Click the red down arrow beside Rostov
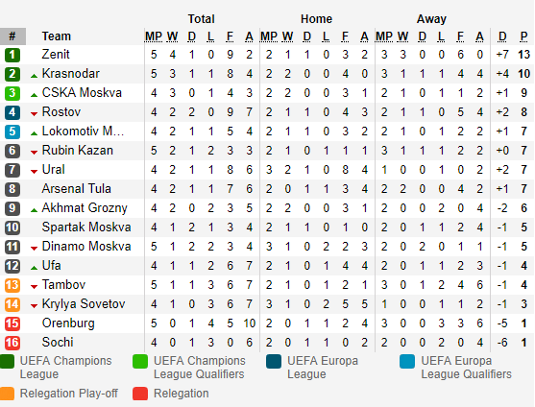535x407 pixels. pos(34,114)
